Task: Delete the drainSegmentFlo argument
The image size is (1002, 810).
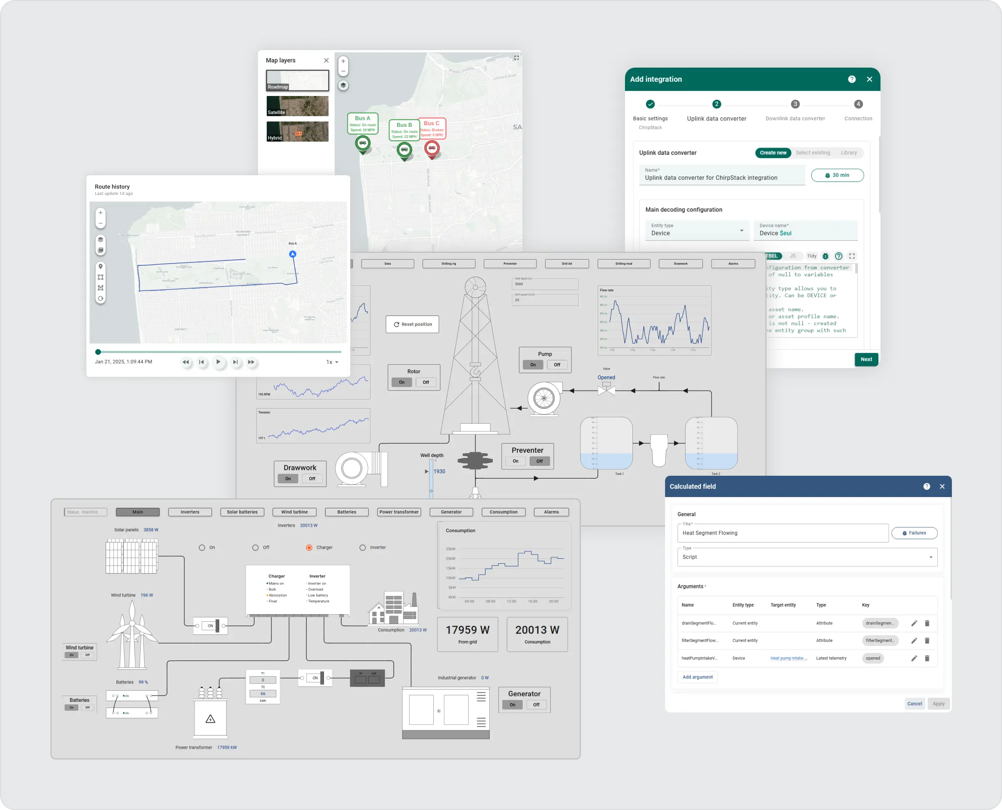Action: click(927, 623)
